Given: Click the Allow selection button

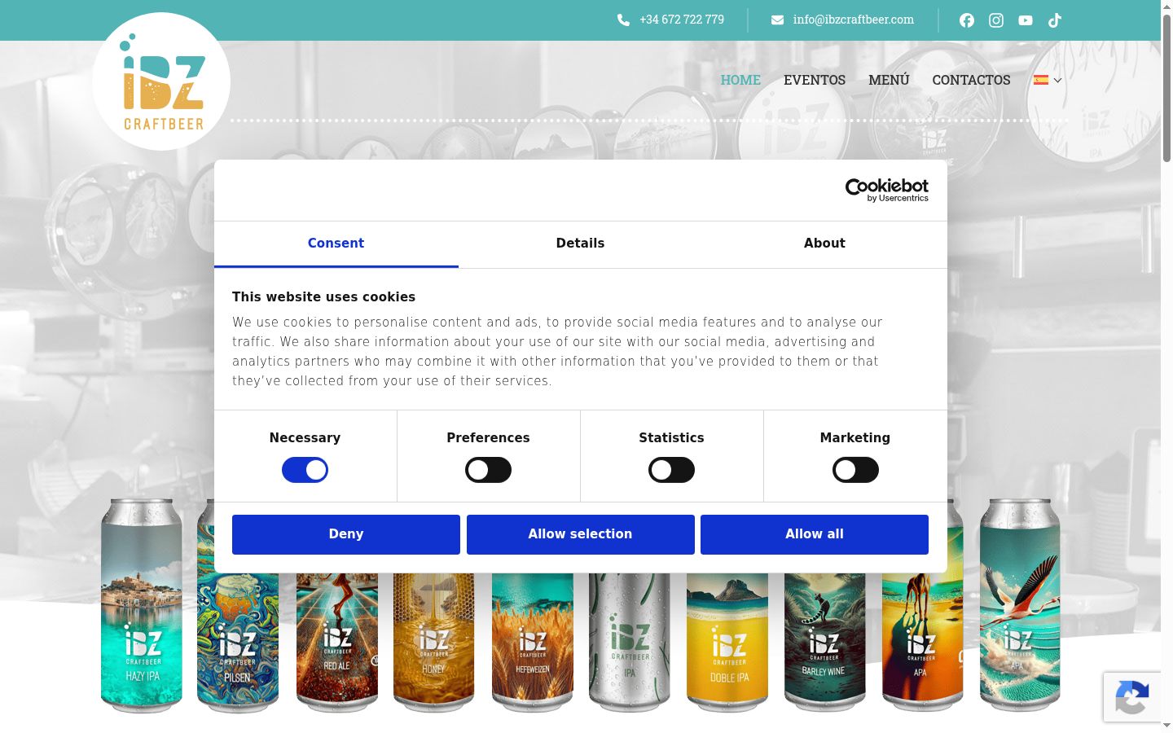Looking at the screenshot, I should (x=581, y=534).
